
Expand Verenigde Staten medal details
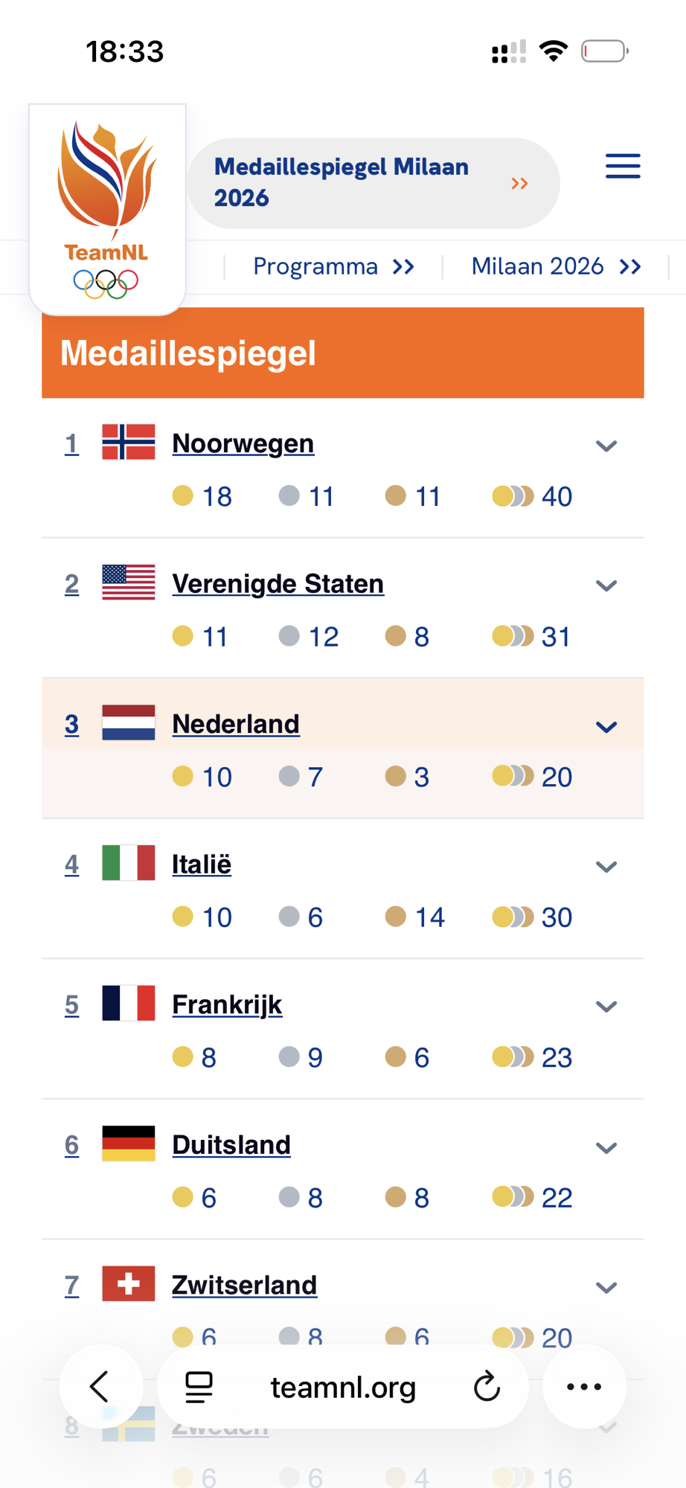606,586
